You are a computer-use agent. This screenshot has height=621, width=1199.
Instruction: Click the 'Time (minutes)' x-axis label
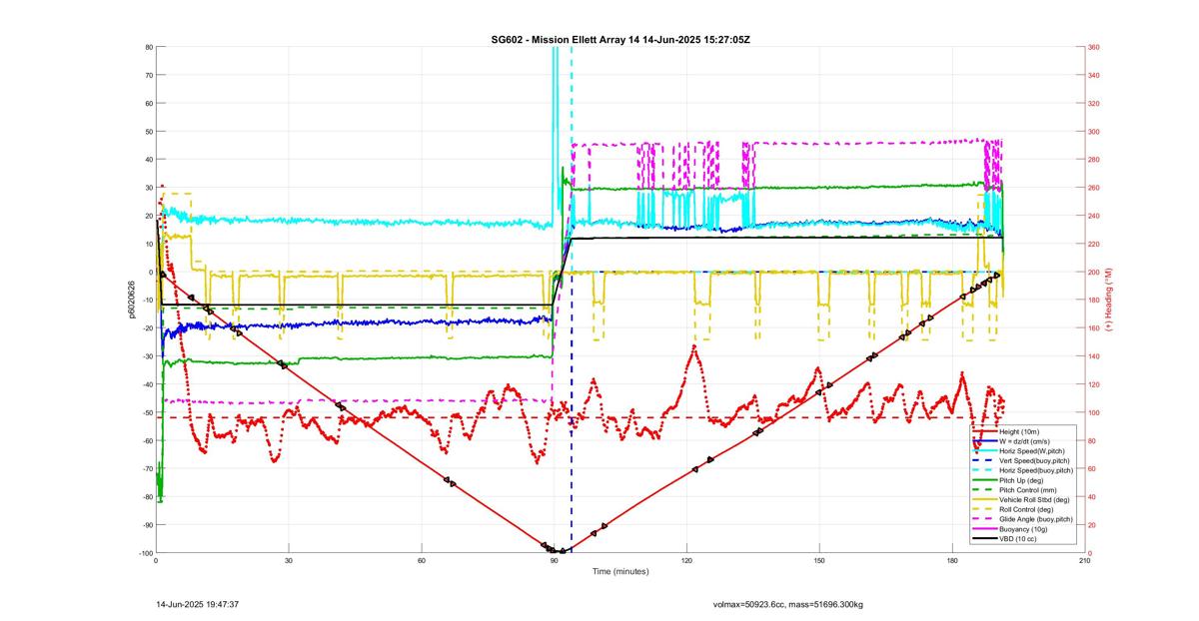(x=620, y=571)
